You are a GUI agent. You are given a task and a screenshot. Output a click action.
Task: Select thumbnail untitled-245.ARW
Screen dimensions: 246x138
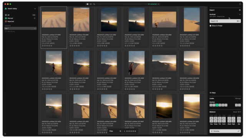(109, 106)
